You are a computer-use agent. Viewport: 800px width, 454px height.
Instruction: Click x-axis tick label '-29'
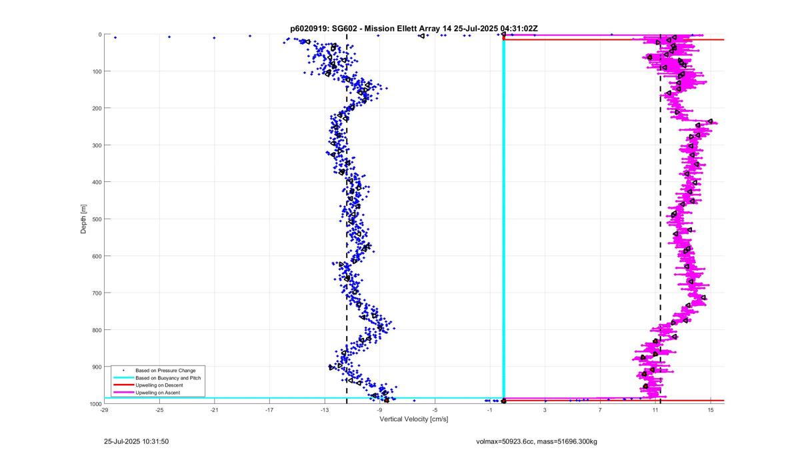[x=104, y=411]
